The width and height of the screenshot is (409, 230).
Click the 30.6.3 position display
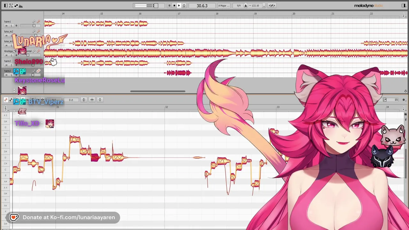(x=202, y=5)
